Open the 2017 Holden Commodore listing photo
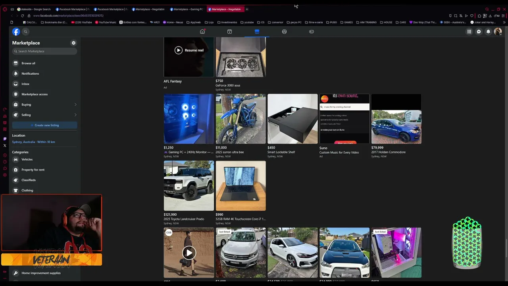The image size is (508, 286). coord(396,119)
